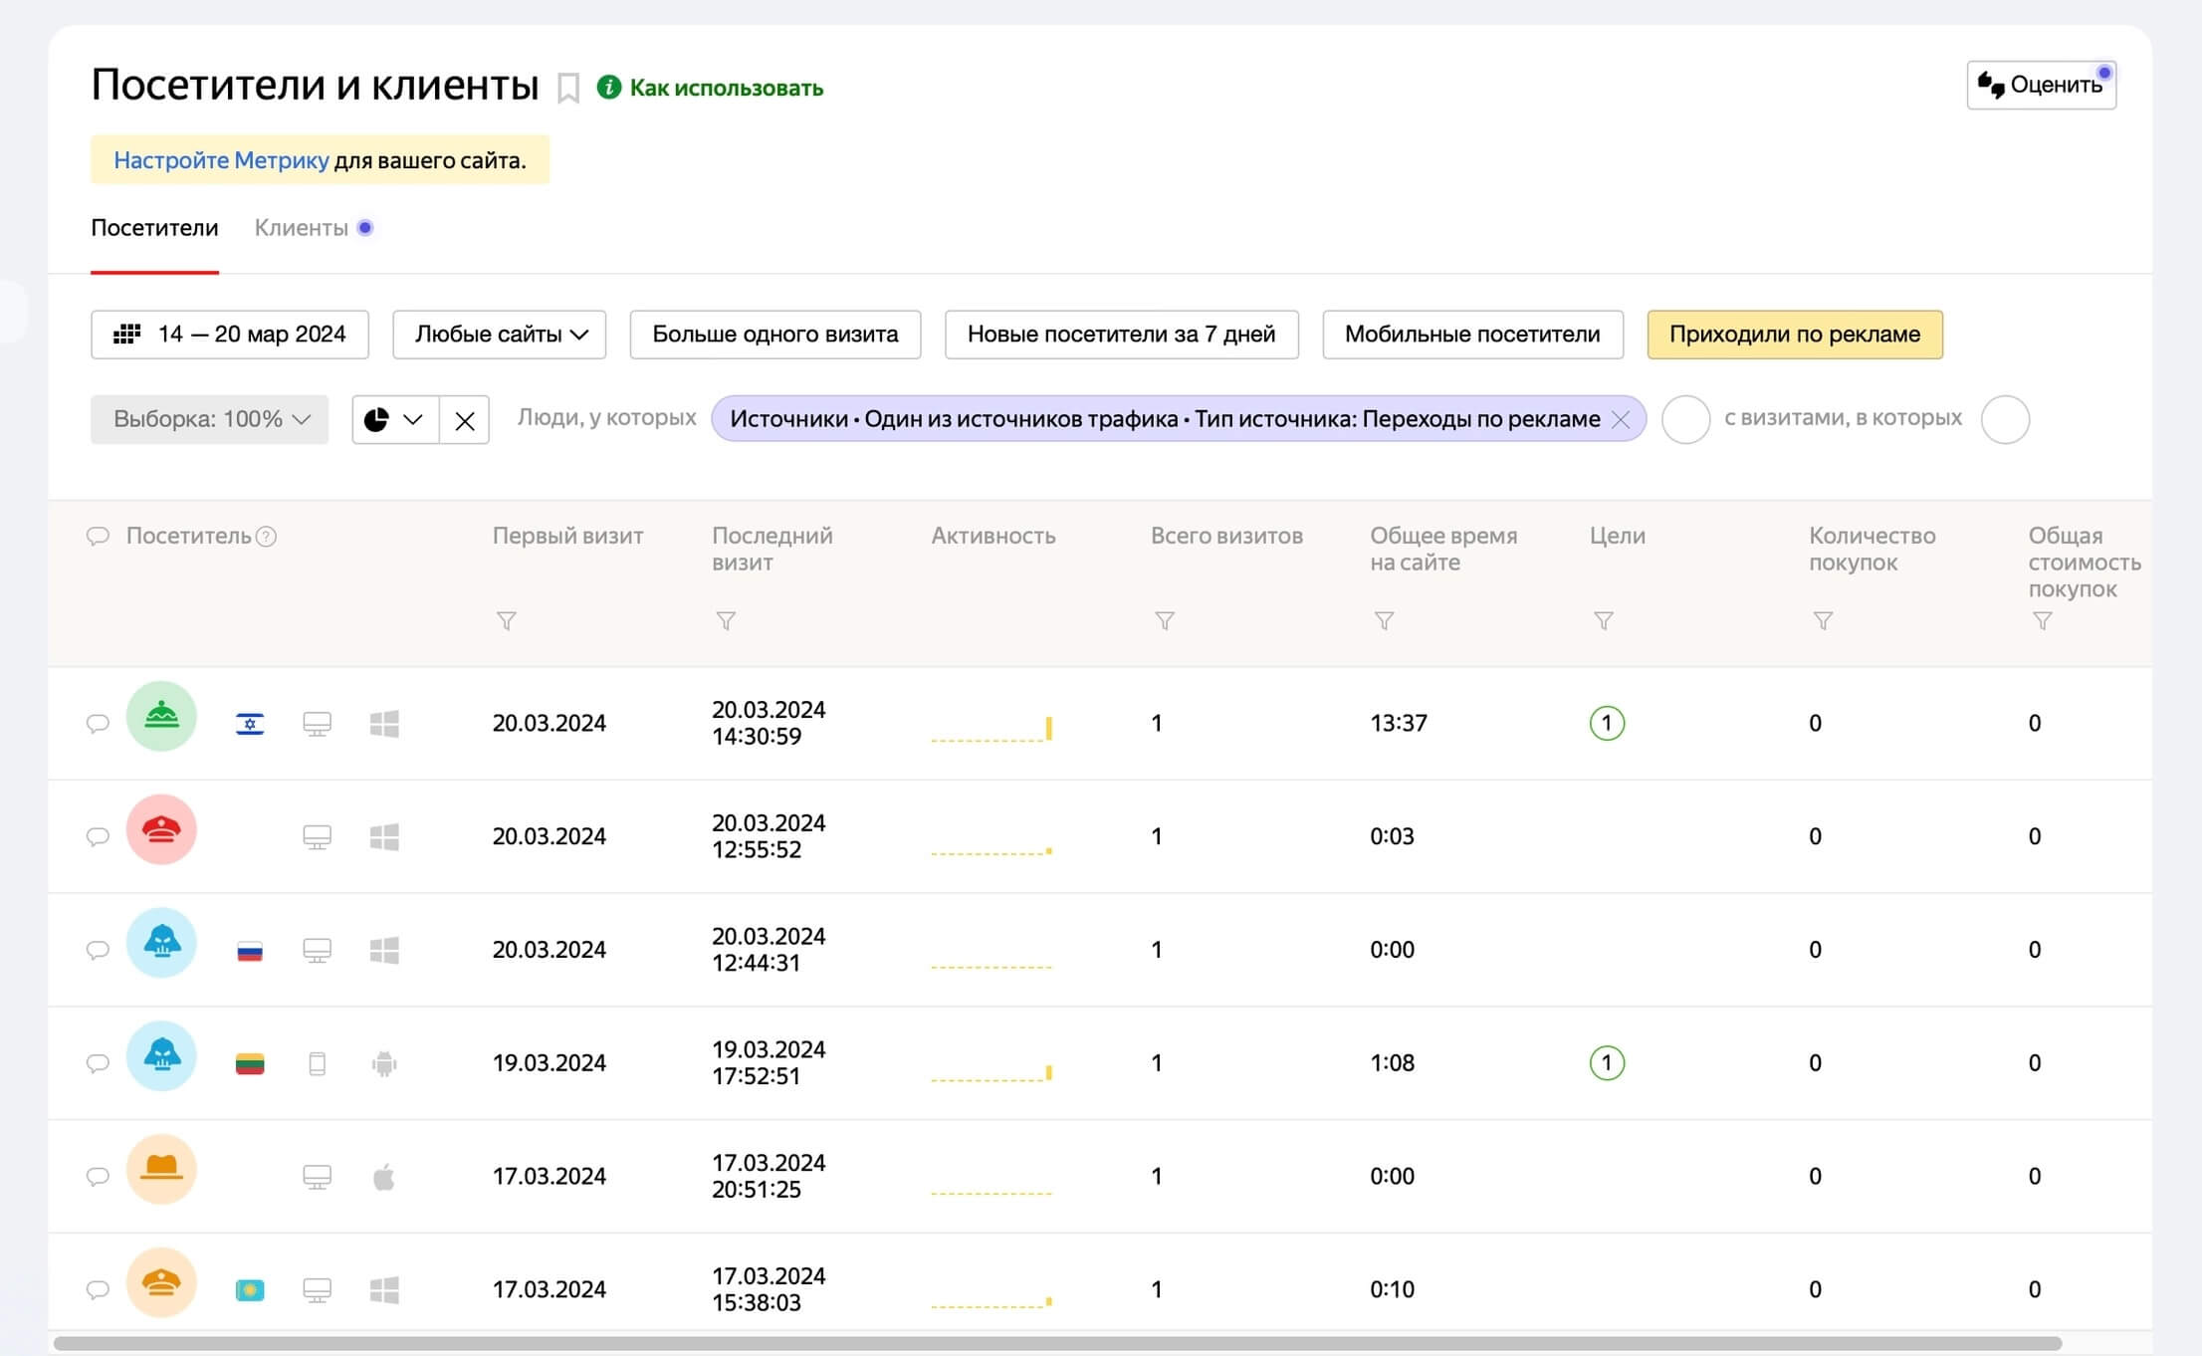Open the orange avatar visitor from 15:38:03
2202x1356 pixels.
coord(161,1283)
